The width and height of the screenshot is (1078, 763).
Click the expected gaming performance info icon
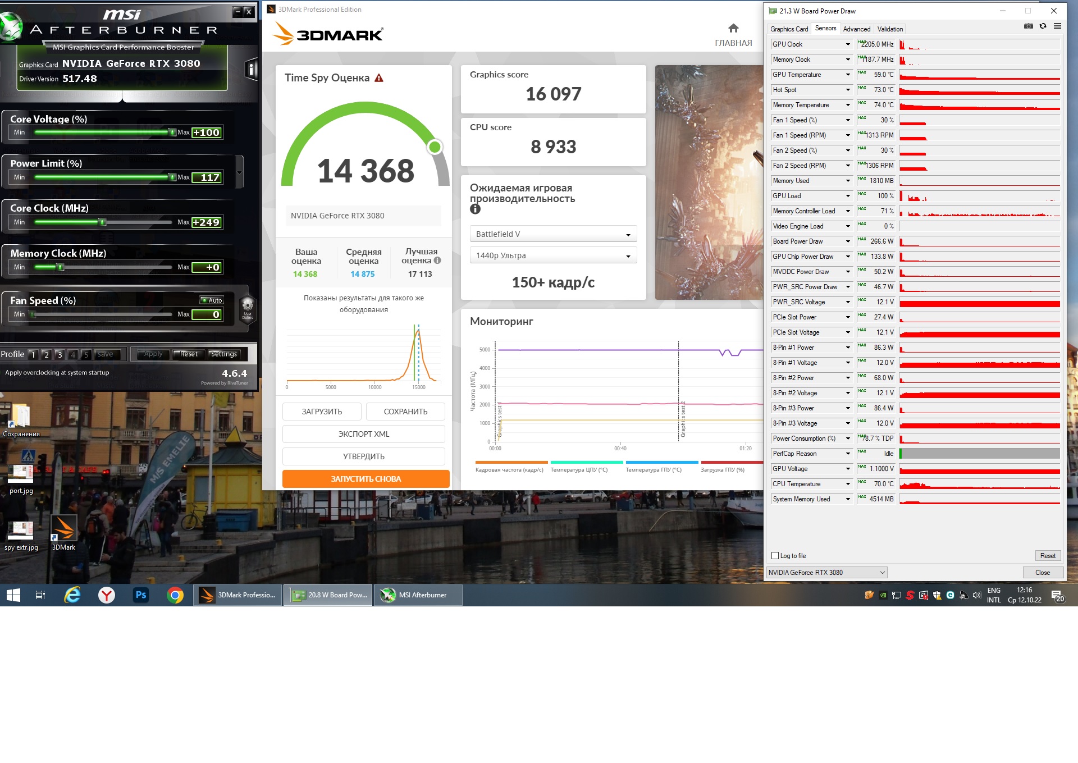coord(475,209)
